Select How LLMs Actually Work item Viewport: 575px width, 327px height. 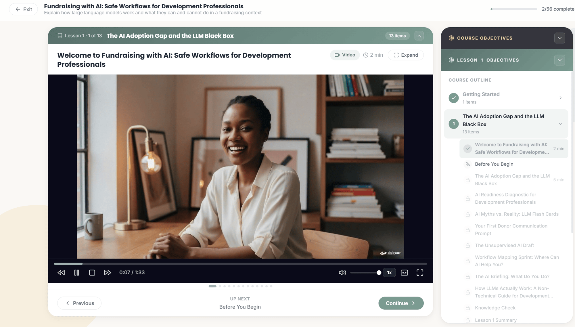[514, 292]
